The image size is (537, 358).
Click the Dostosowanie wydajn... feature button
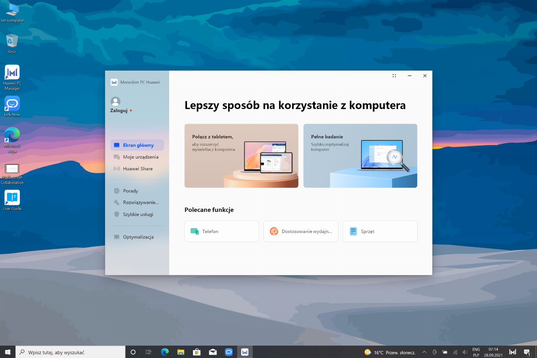[x=301, y=231]
